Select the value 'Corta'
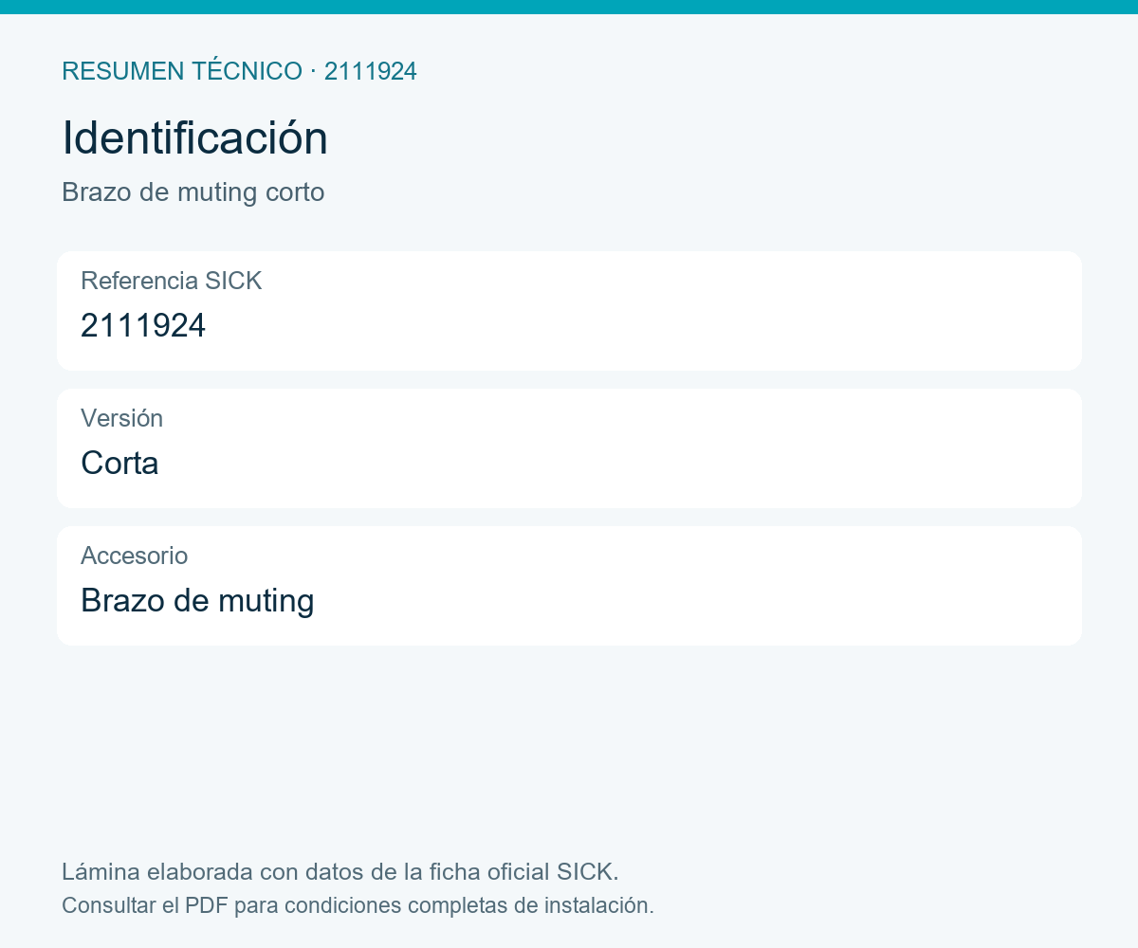 click(x=119, y=463)
